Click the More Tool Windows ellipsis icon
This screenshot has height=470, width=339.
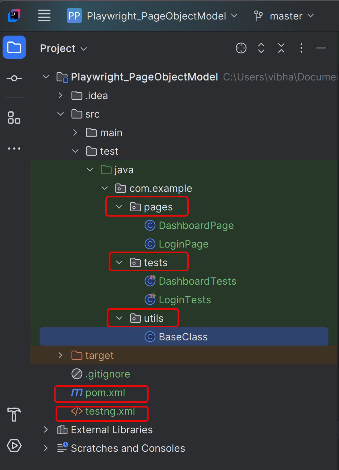pyautogui.click(x=14, y=149)
